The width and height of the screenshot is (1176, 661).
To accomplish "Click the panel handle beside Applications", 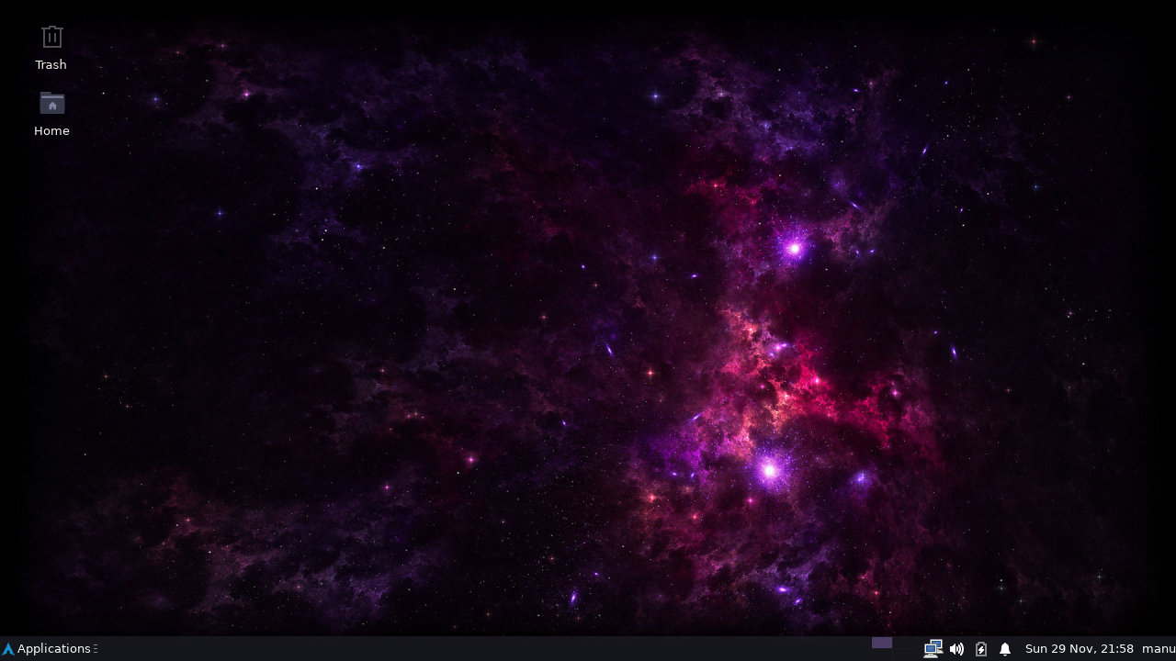I will click(x=96, y=649).
